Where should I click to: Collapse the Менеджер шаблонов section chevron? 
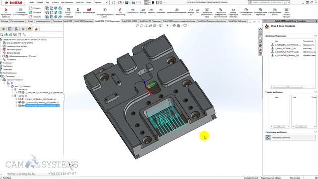click(x=316, y=132)
